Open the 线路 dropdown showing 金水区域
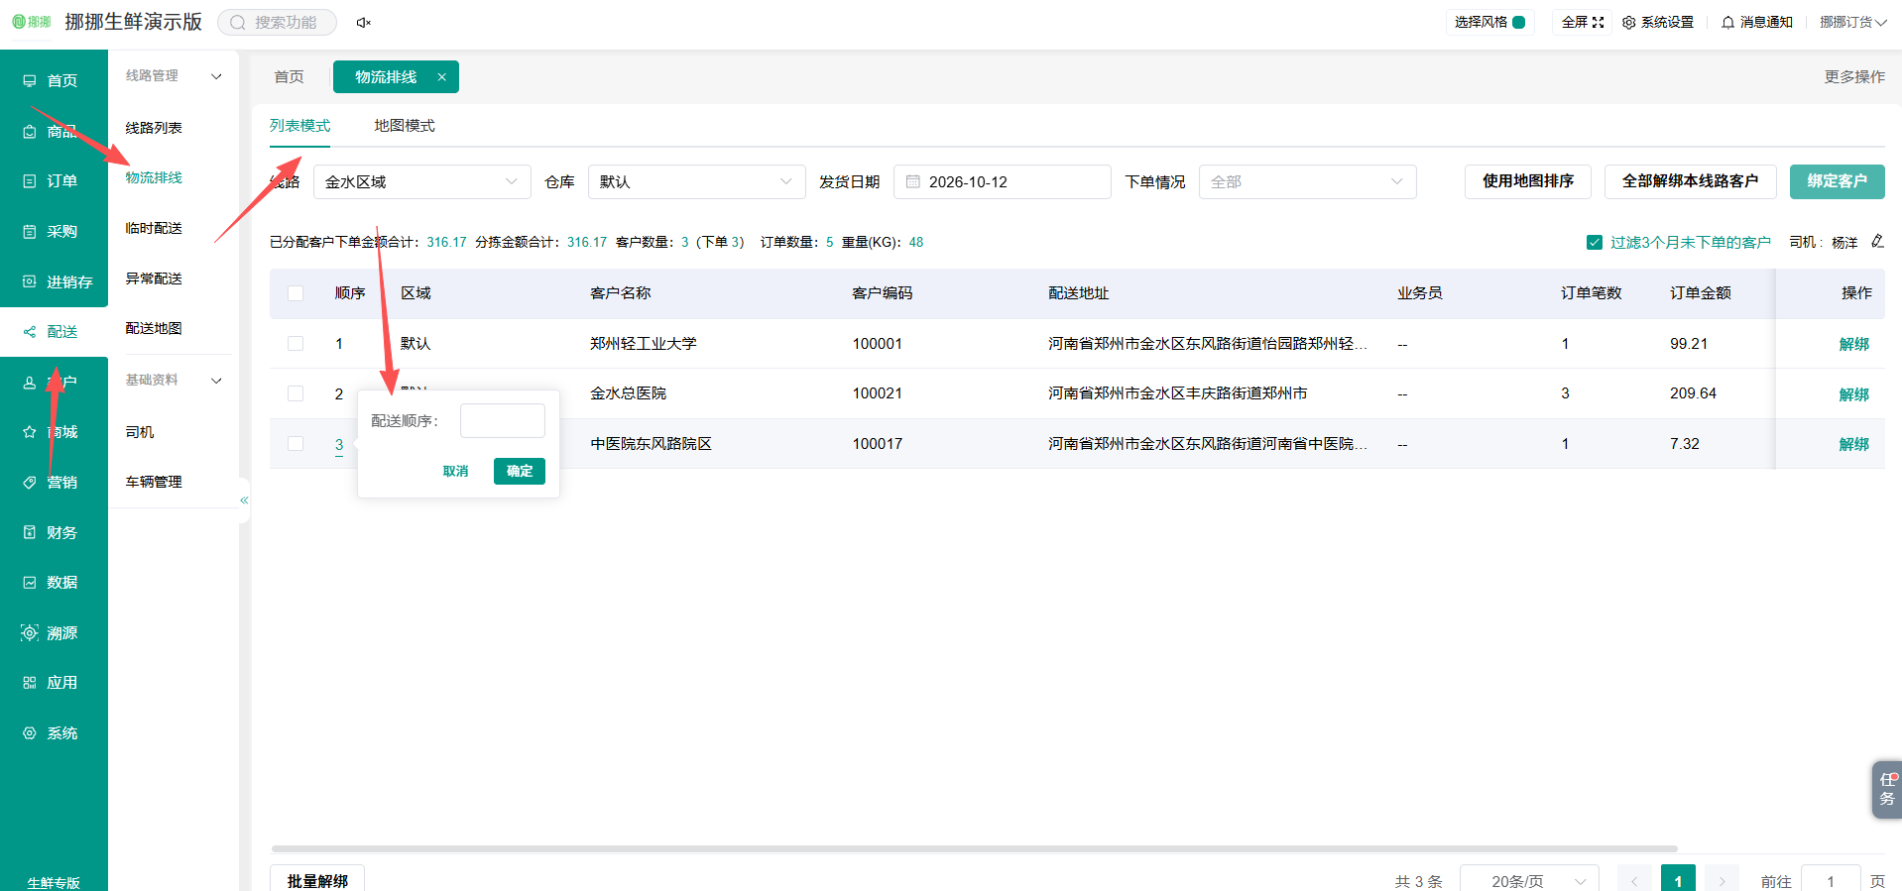The image size is (1902, 891). coord(422,182)
